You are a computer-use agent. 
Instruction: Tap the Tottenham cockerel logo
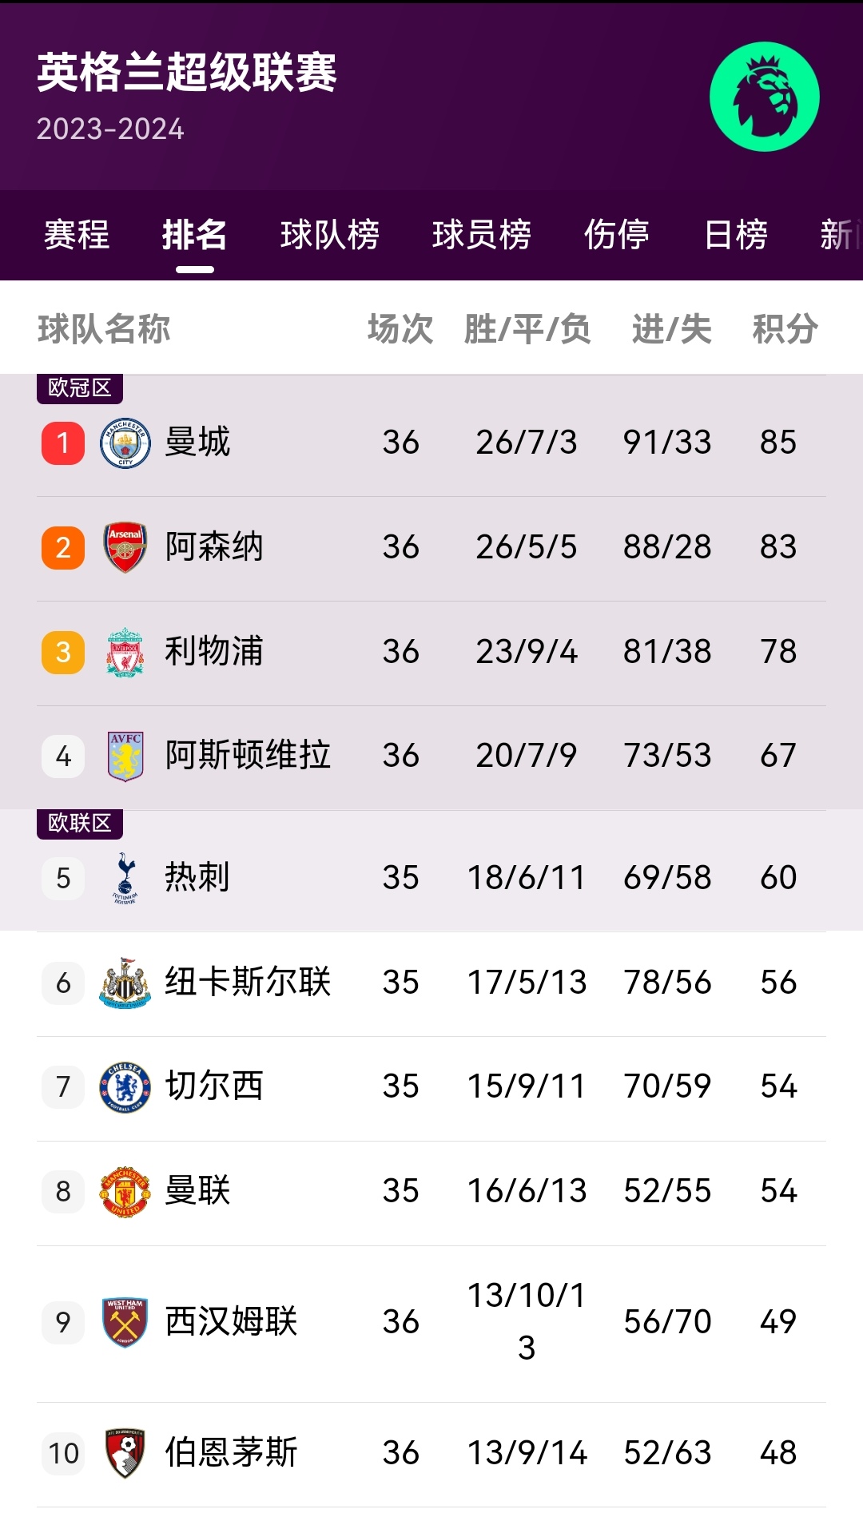point(125,878)
